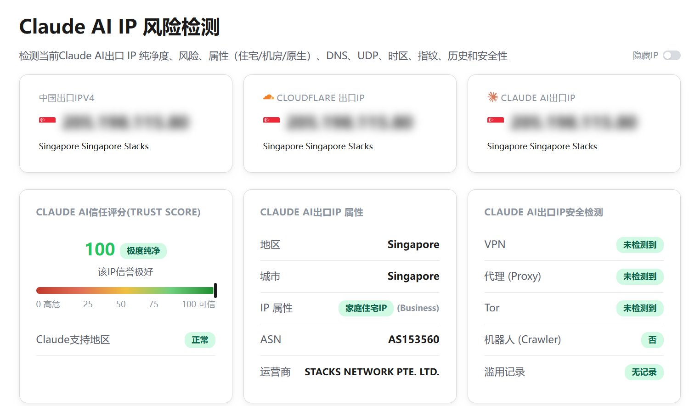This screenshot has height=406, width=689.
Task: Click the IP 属性 row label
Action: tap(277, 308)
